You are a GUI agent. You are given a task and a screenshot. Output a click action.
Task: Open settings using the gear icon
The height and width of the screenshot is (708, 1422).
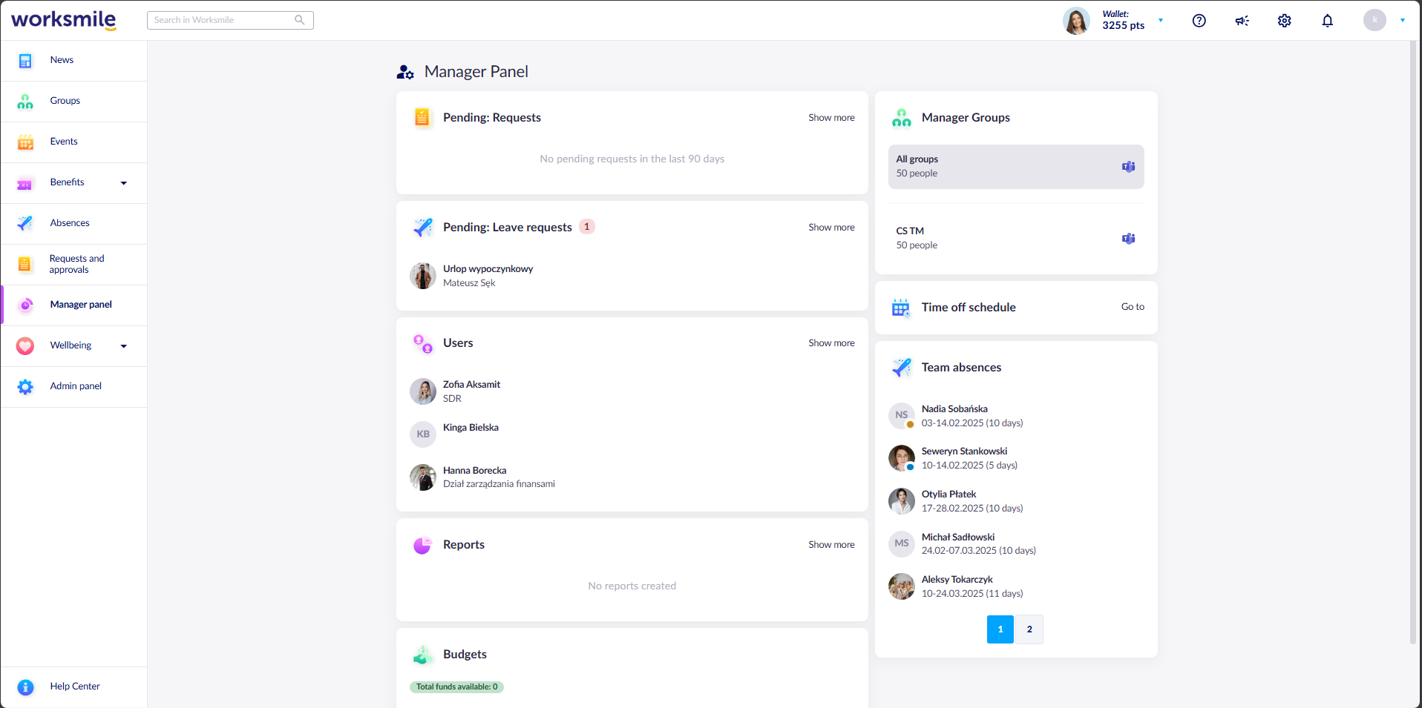pos(1285,20)
